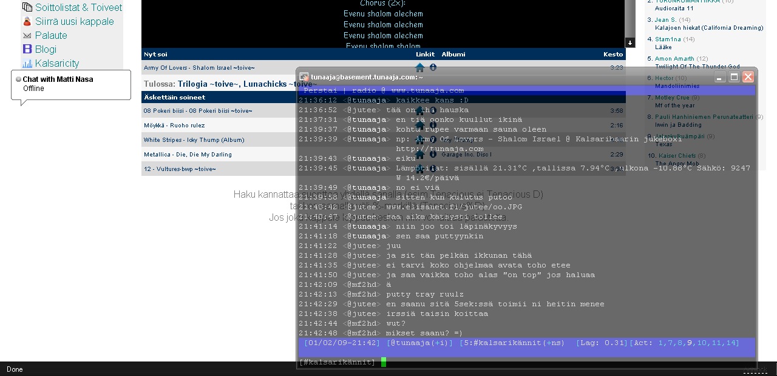The height and width of the screenshot is (376, 777).
Task: Click the Kalsaricity chart icon
Action: pos(27,64)
